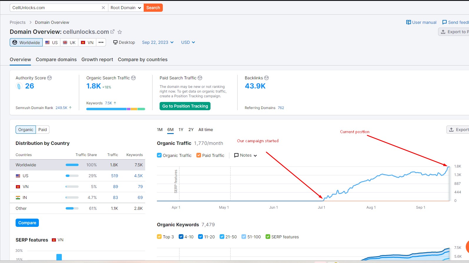
Task: Click the Backlinks info icon
Action: [x=266, y=78]
